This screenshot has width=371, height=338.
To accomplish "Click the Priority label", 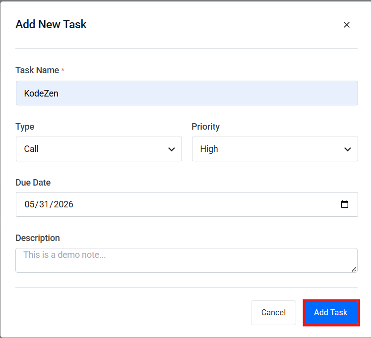I will (206, 127).
